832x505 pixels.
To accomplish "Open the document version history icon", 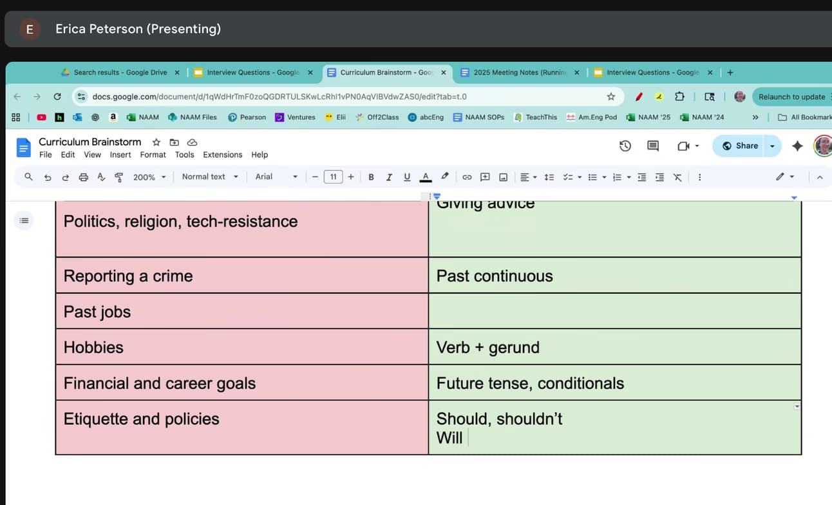I will click(625, 146).
